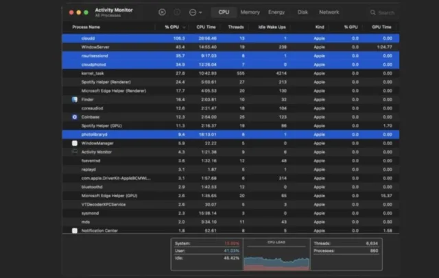Sort by the CPU Time column header
The height and width of the screenshot is (278, 439).
coord(206,27)
